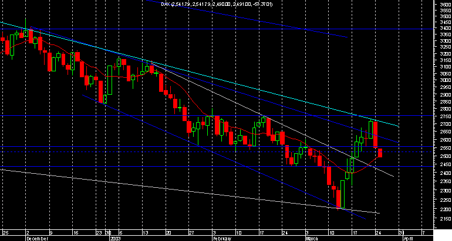
Task: Click the date label 30
Action: (108, 232)
